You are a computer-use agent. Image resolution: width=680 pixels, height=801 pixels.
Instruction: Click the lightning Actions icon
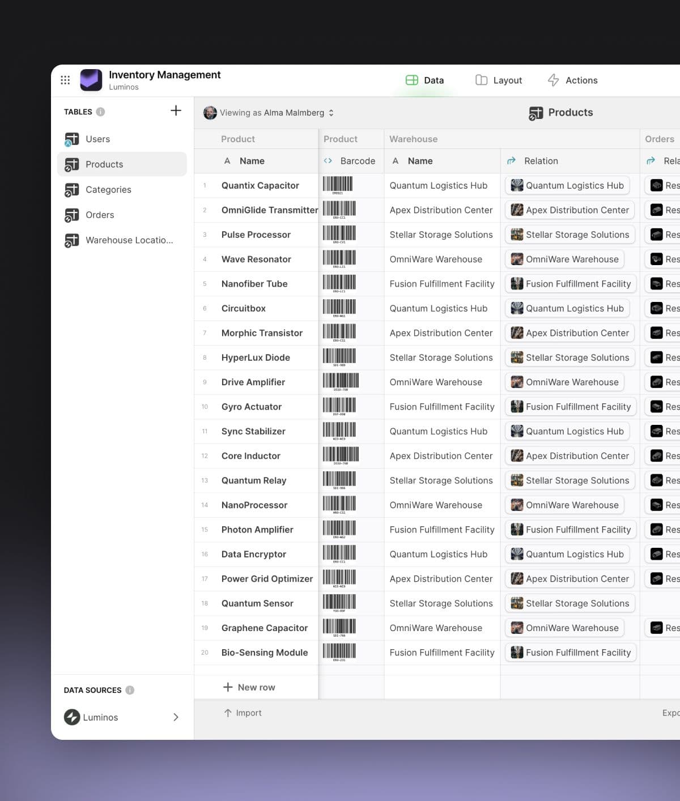554,80
